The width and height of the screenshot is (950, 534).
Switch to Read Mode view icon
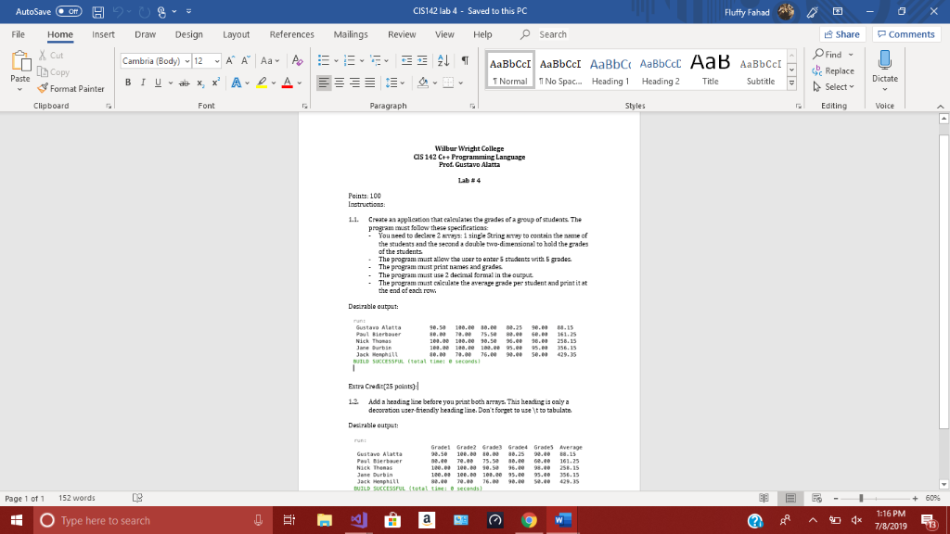(x=764, y=498)
